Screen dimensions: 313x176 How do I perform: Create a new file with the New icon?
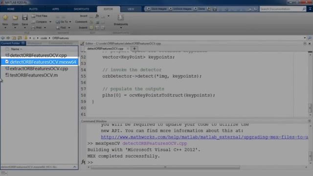point(5,18)
